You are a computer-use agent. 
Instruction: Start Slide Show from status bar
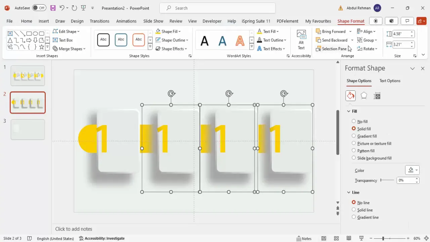point(361,238)
